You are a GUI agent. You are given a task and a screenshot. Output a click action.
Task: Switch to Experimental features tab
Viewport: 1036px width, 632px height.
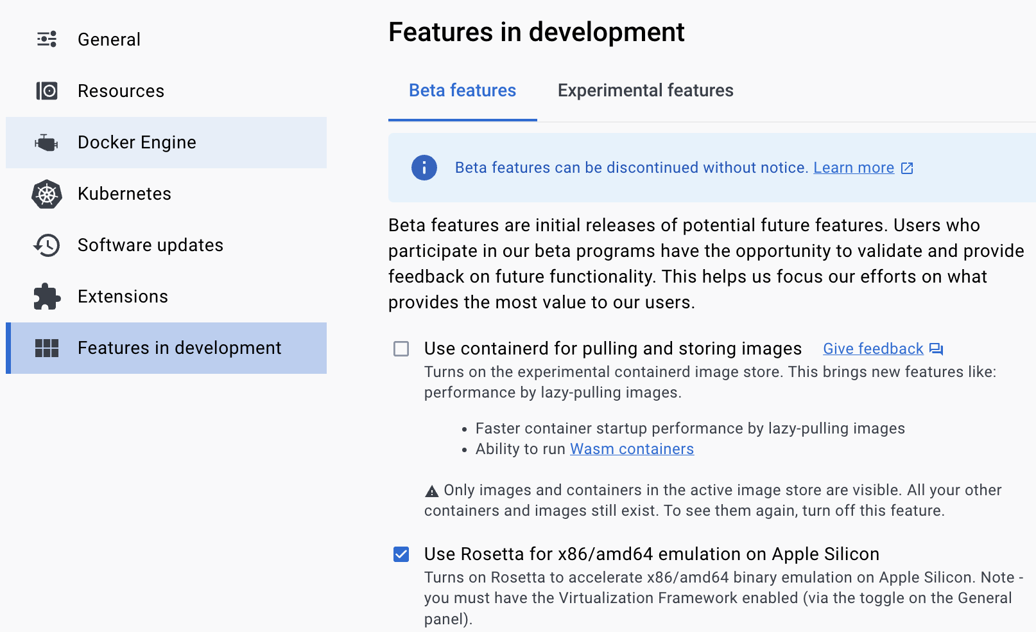(645, 91)
